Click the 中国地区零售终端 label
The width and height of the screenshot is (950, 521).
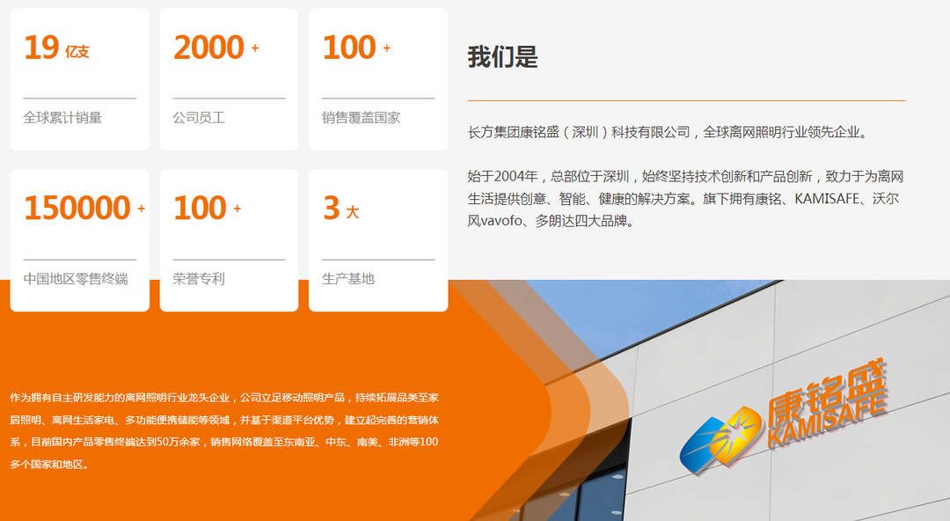[x=76, y=278]
